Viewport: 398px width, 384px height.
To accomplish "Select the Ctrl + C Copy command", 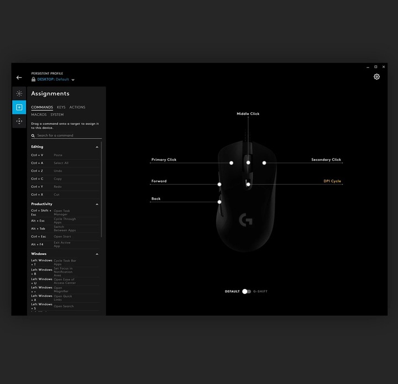I will click(x=65, y=179).
